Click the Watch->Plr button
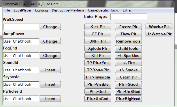 (x=159, y=27)
